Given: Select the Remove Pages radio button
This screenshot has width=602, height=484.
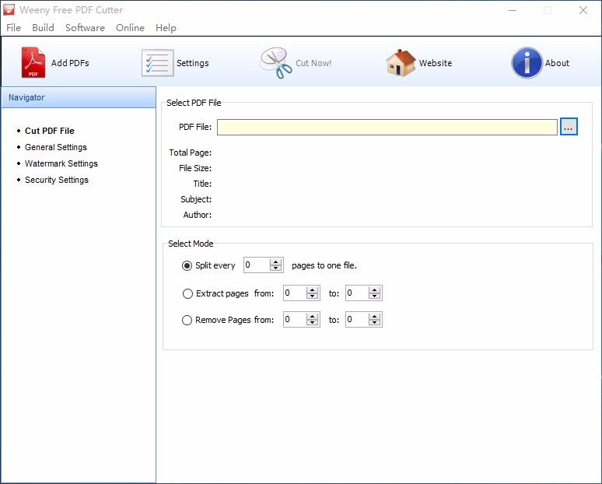Looking at the screenshot, I should [x=187, y=320].
